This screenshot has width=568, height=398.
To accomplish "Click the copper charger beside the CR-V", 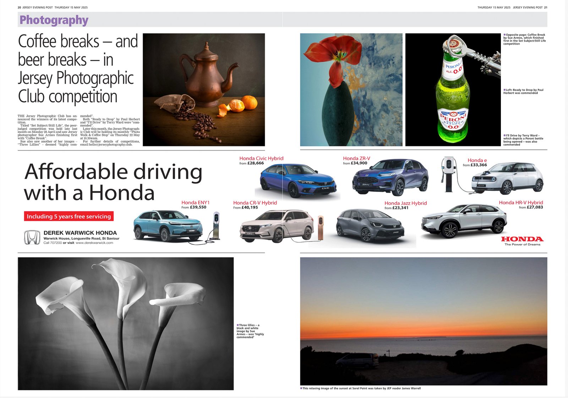I will tap(321, 228).
